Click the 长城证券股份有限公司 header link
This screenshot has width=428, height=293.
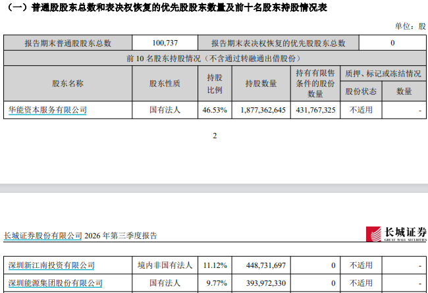coord(43,236)
